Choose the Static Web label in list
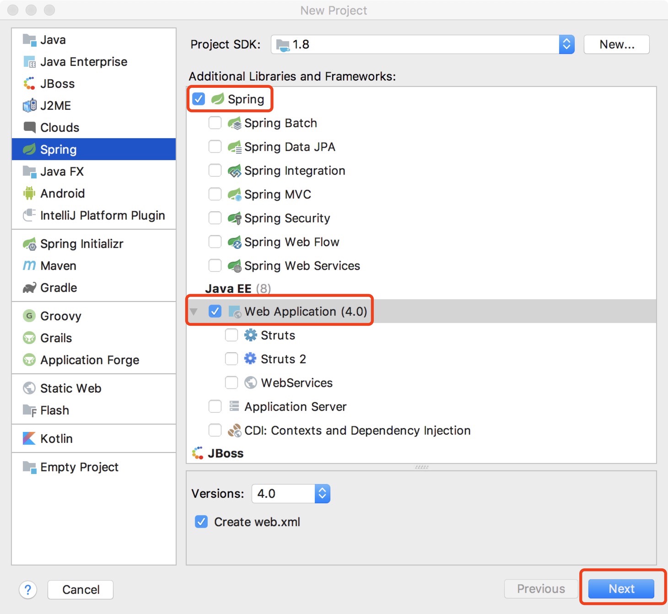 coord(71,388)
